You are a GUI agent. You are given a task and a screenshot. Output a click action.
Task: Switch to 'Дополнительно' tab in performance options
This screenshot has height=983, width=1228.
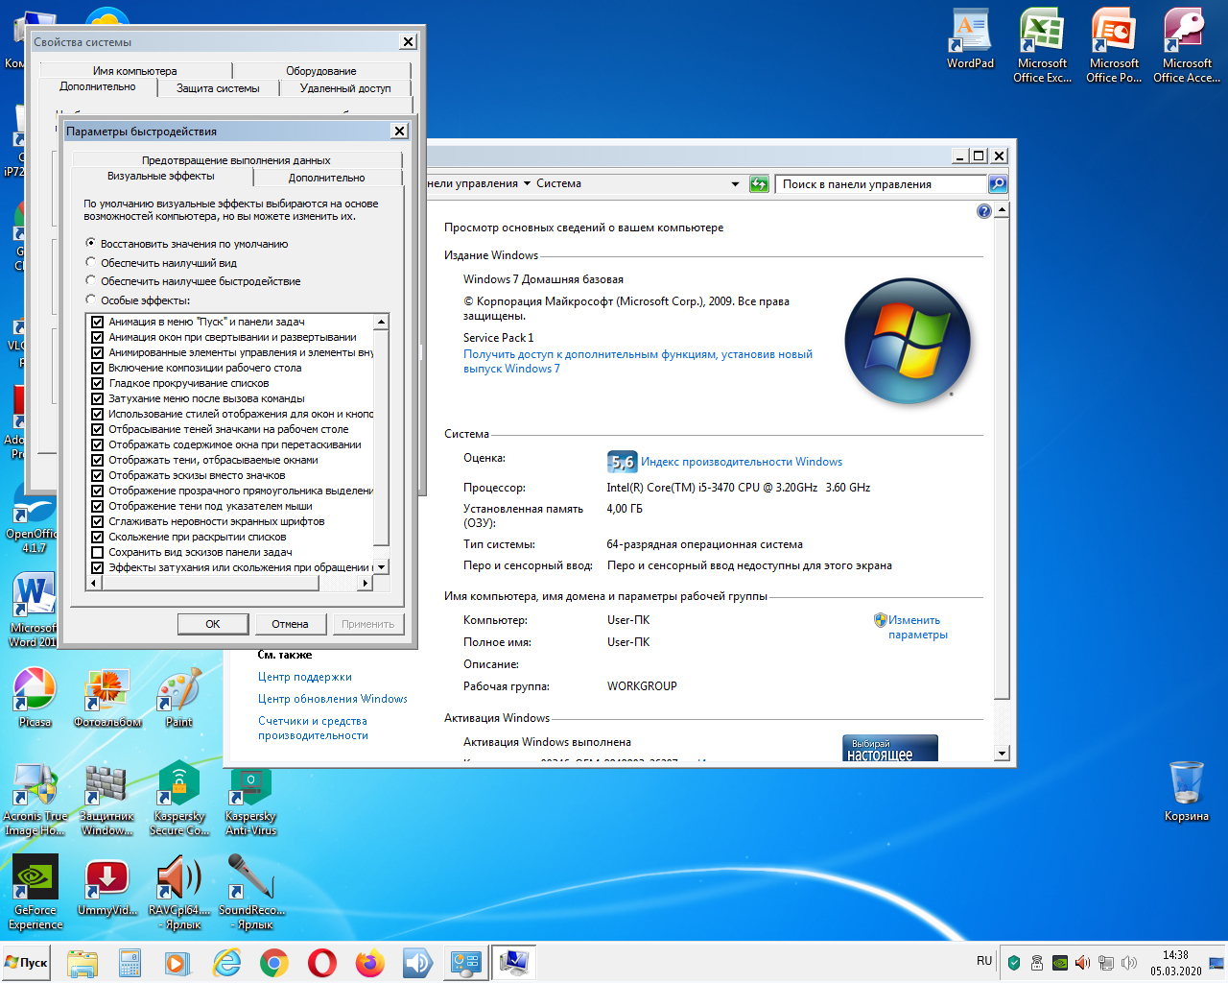coord(326,178)
